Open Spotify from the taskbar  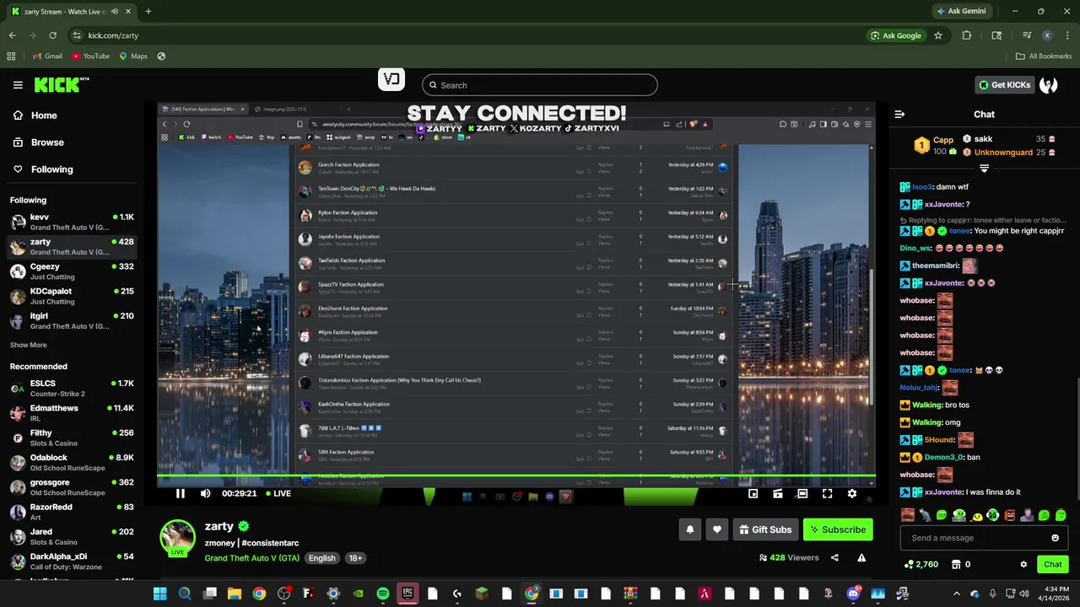(383, 594)
